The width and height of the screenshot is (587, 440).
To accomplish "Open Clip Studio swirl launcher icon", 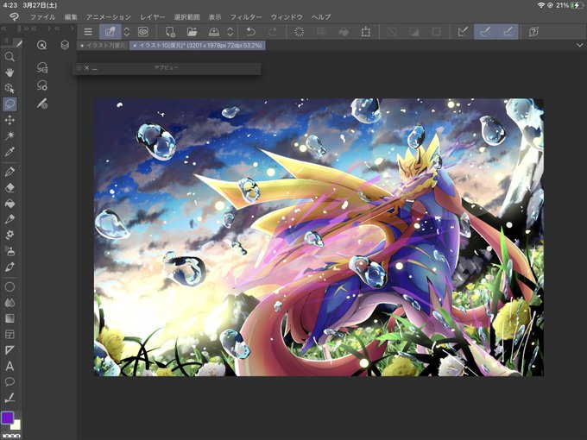I will point(143,32).
